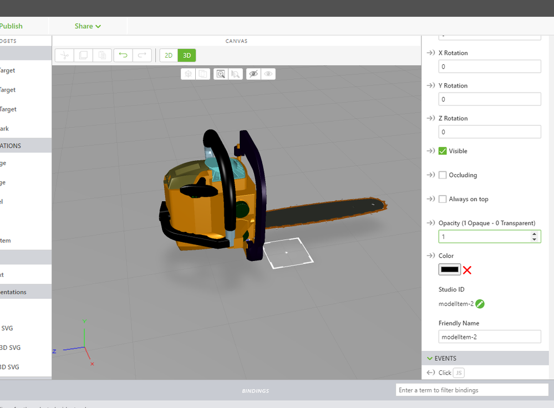Open the Share dropdown menu
The height and width of the screenshot is (408, 554).
click(x=88, y=26)
